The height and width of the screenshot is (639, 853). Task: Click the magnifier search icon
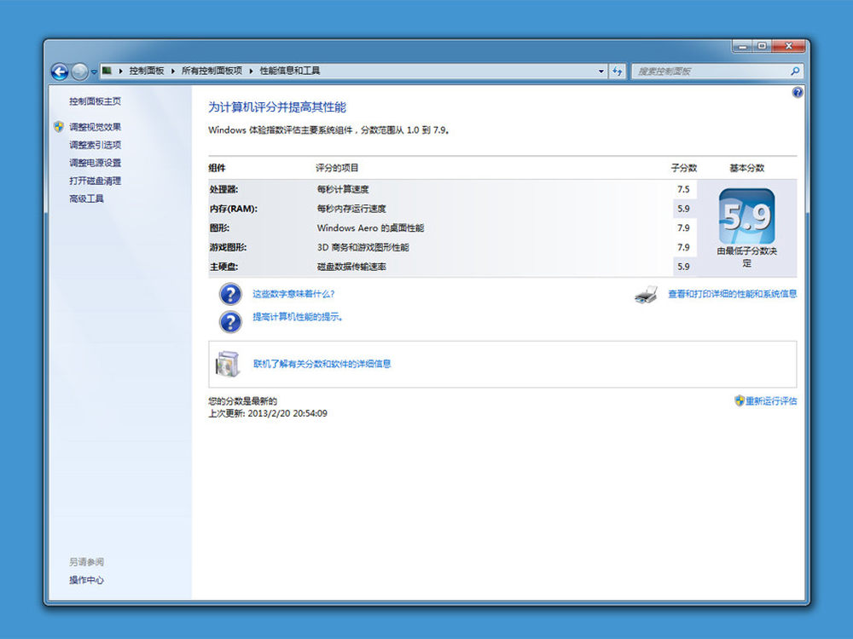tap(795, 72)
